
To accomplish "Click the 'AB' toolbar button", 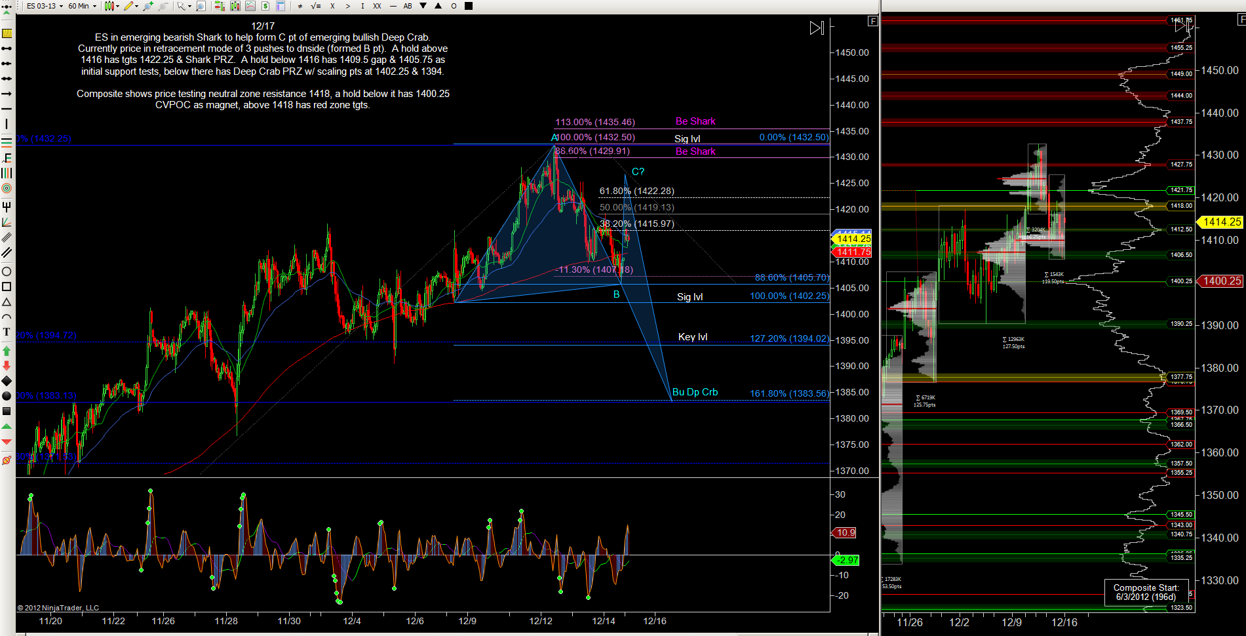I will tap(408, 6).
